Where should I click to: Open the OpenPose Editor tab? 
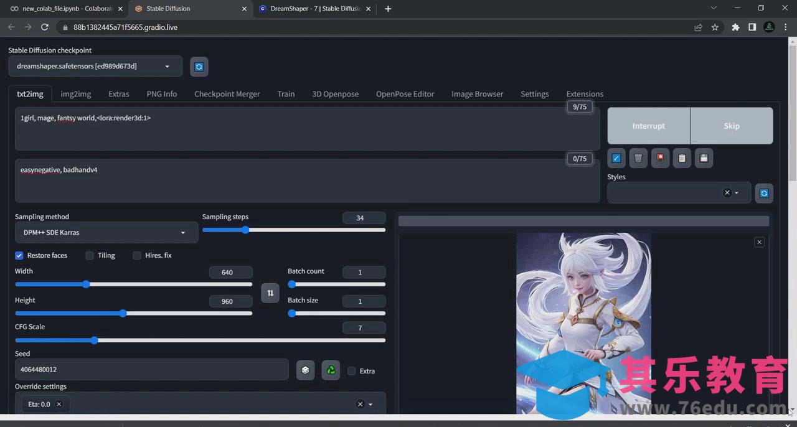click(405, 94)
